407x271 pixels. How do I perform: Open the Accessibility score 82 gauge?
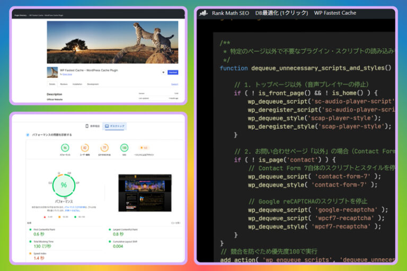pos(85,148)
